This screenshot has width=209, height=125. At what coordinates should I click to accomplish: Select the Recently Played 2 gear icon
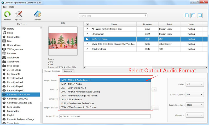(4, 90)
